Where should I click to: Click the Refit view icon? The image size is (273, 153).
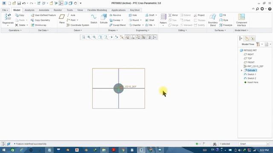[x=84, y=37]
